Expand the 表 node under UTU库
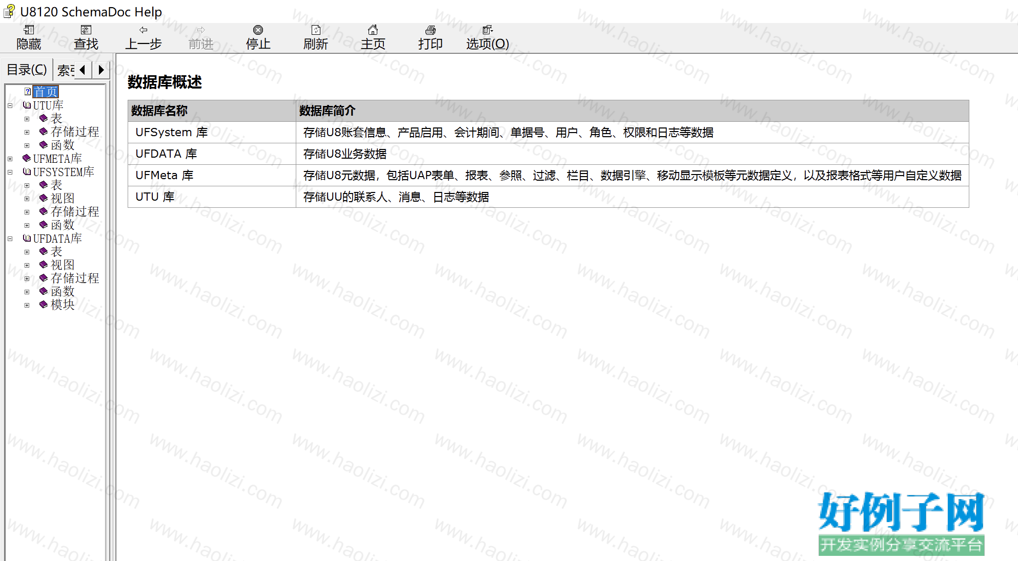Screen dimensions: 1018x561 pos(27,119)
